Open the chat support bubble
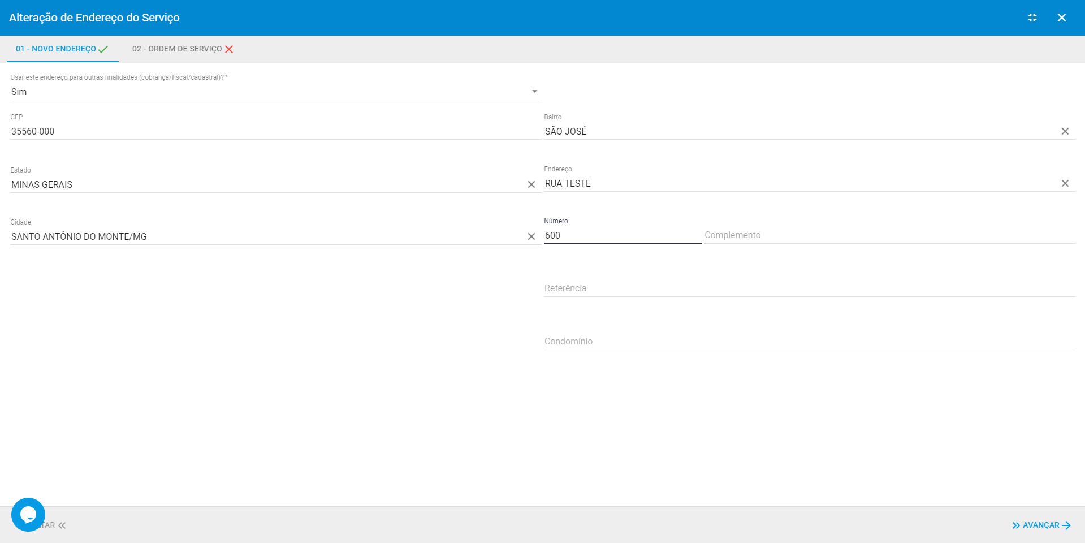This screenshot has width=1085, height=543. pos(28,515)
